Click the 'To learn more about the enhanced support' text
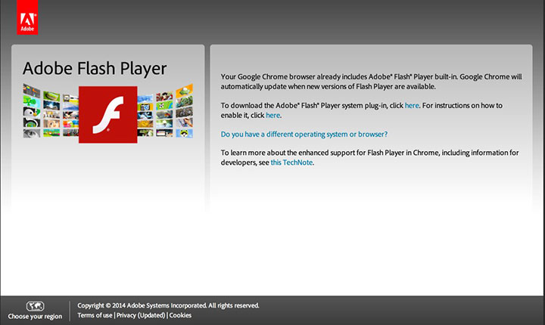545x325 pixels. 370,157
